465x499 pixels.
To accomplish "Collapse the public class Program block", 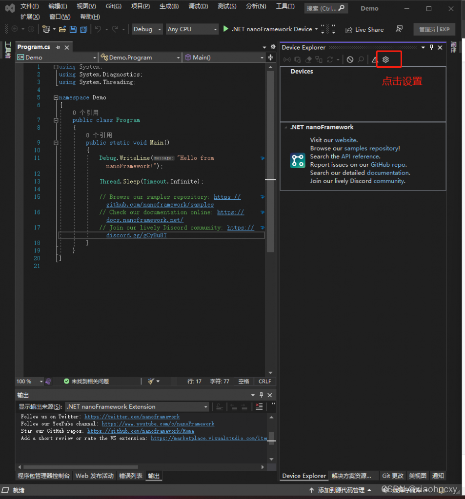I will pos(56,120).
